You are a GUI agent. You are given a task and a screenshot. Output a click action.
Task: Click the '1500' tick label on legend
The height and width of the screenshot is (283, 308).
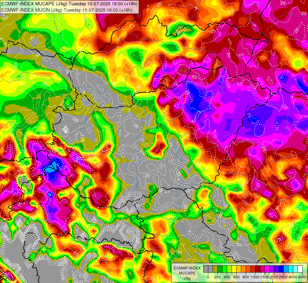265,277
